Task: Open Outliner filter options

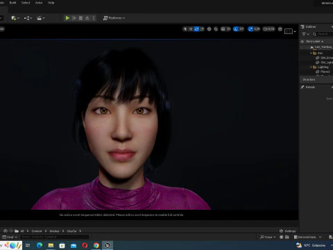Action: click(x=305, y=34)
